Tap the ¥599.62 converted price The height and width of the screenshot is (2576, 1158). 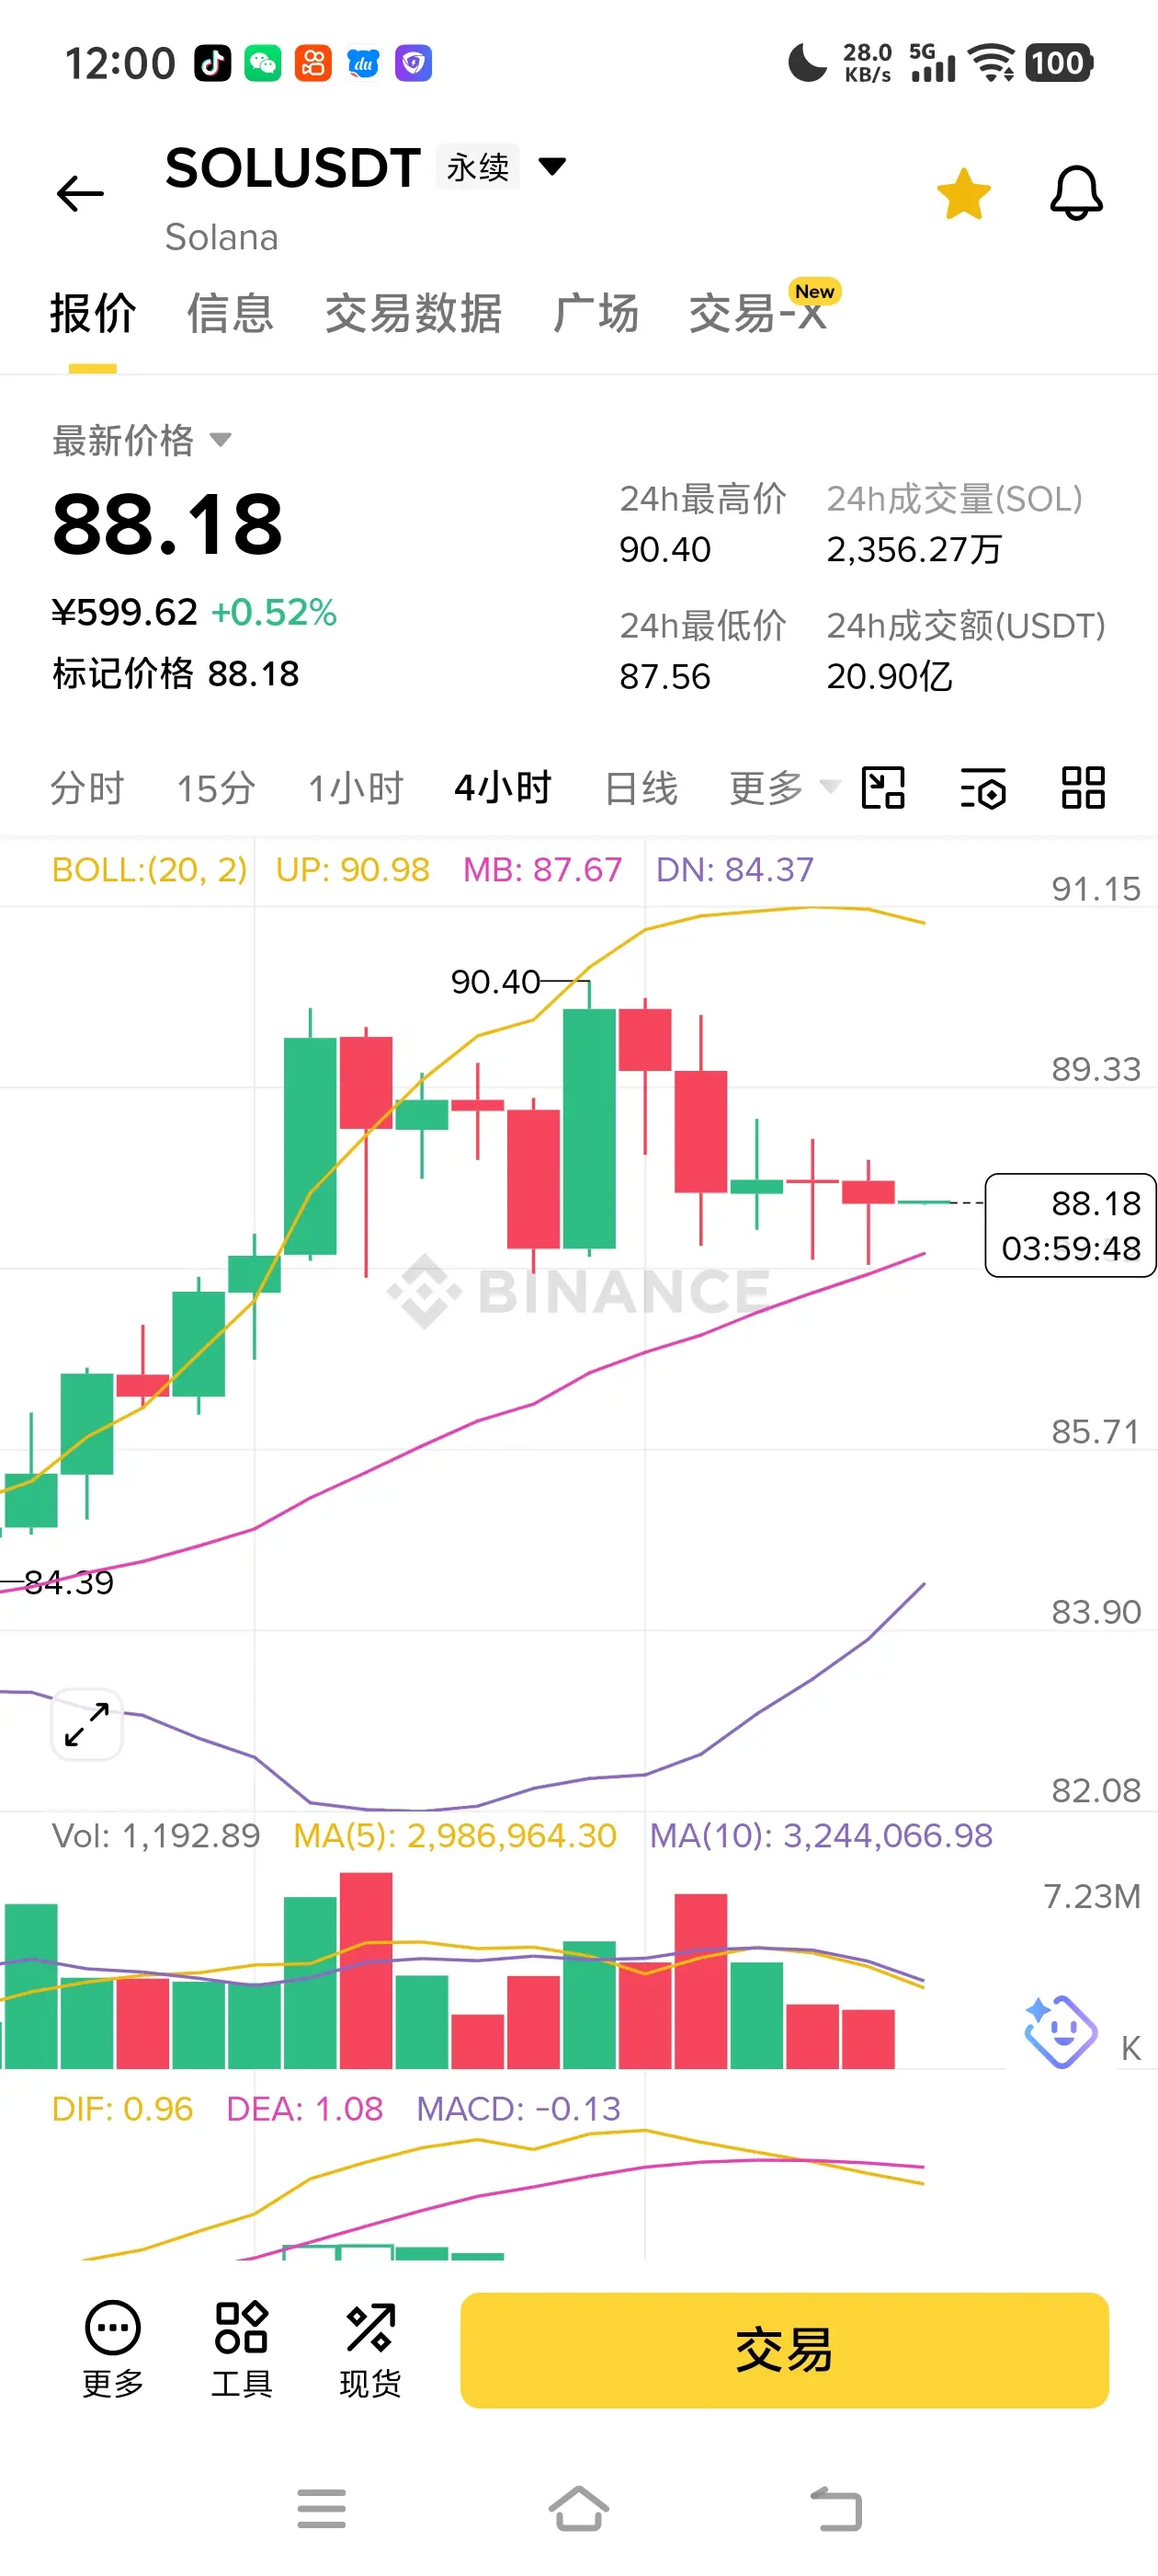125,612
